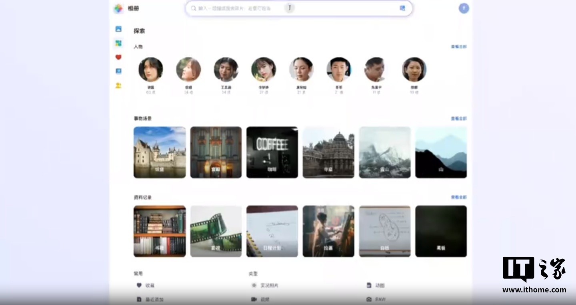The width and height of the screenshot is (576, 305).
Task: Click the image search icon in search bar
Action: point(402,8)
